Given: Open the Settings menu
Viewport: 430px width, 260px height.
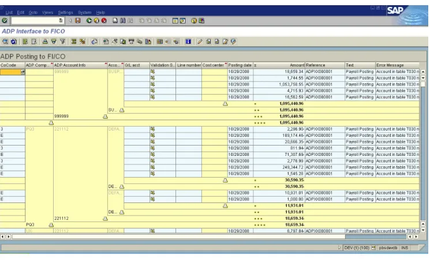Looking at the screenshot, I should click(65, 12).
